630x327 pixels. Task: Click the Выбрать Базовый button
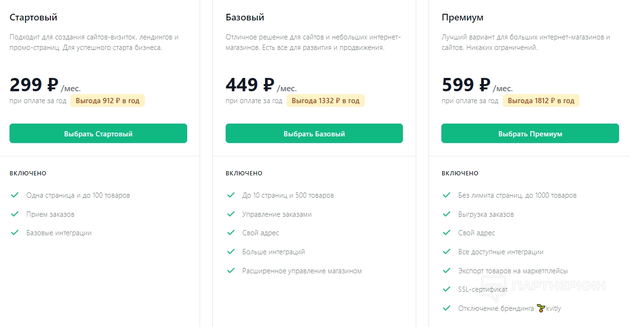pyautogui.click(x=314, y=134)
